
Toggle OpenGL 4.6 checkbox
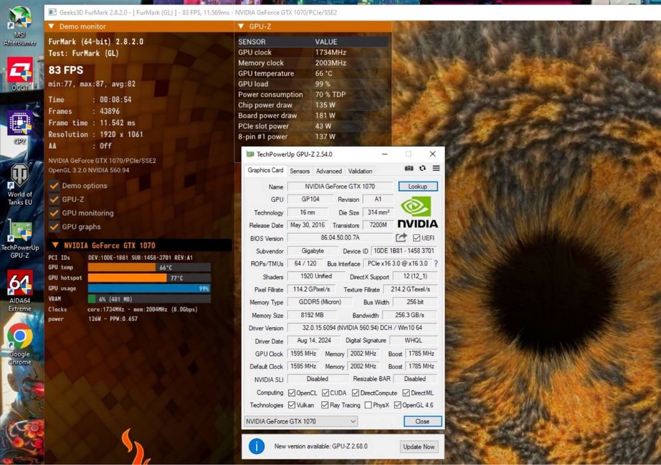click(397, 405)
